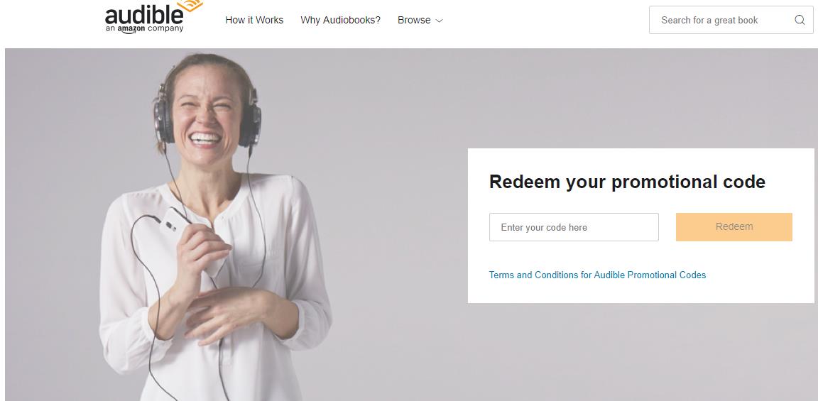The image size is (818, 401).
Task: Click the Enter your code here field
Action: (x=574, y=227)
